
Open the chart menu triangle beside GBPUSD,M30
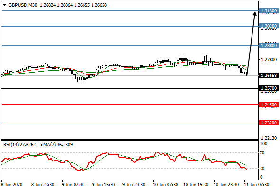tap(4, 5)
